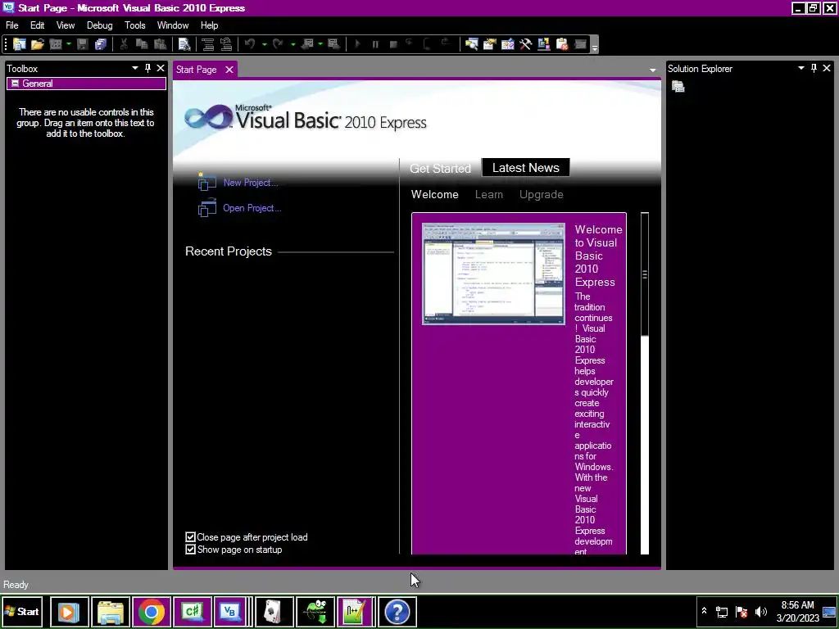Viewport: 839px width, 629px height.
Task: Click the Find in document toolbar icon
Action: (x=184, y=44)
